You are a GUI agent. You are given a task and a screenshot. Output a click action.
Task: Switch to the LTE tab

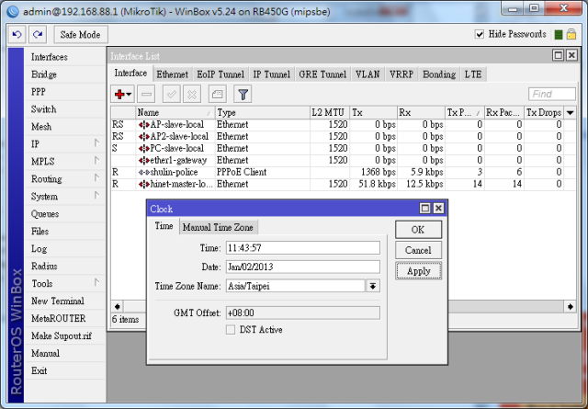point(473,74)
